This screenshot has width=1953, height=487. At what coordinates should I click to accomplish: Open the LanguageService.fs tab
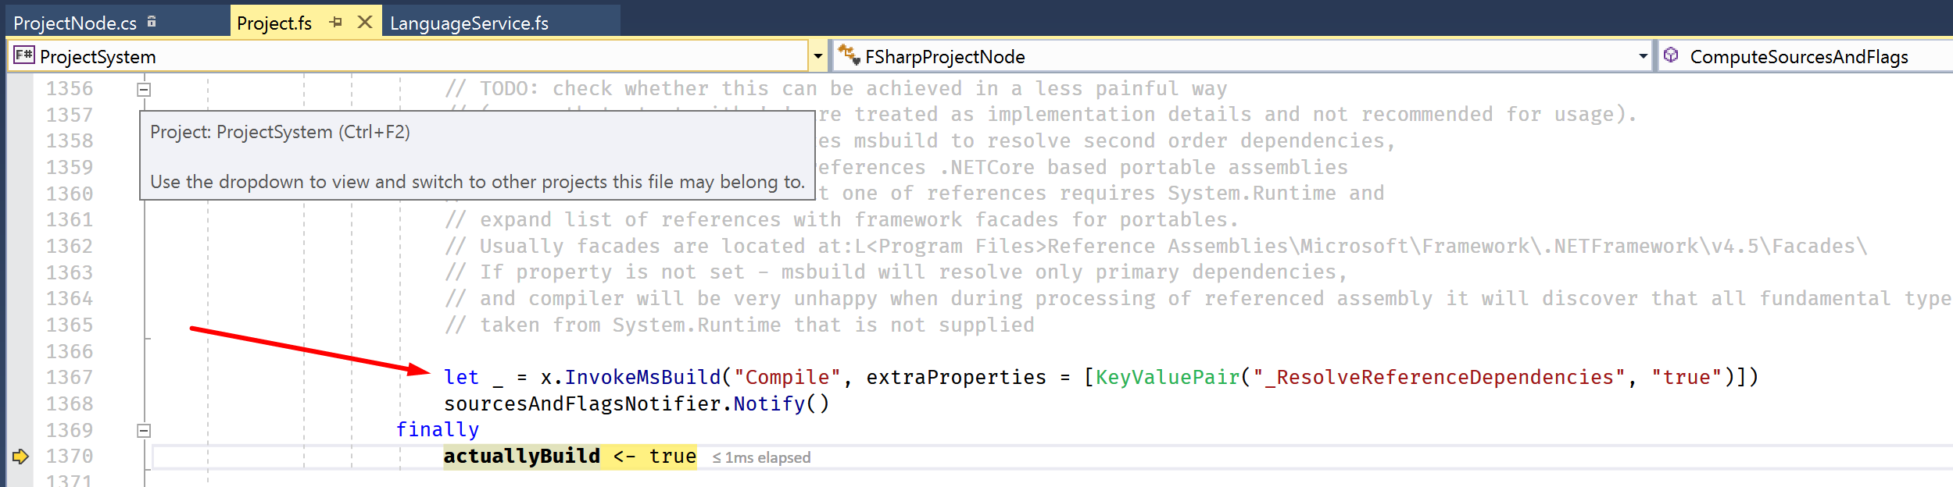click(x=469, y=23)
